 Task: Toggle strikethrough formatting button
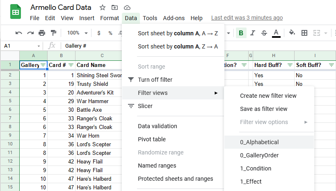point(264,33)
